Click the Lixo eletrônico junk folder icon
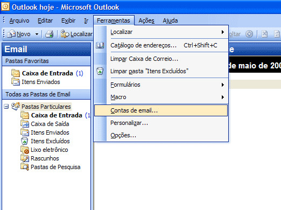281x210 pixels. click(25, 150)
